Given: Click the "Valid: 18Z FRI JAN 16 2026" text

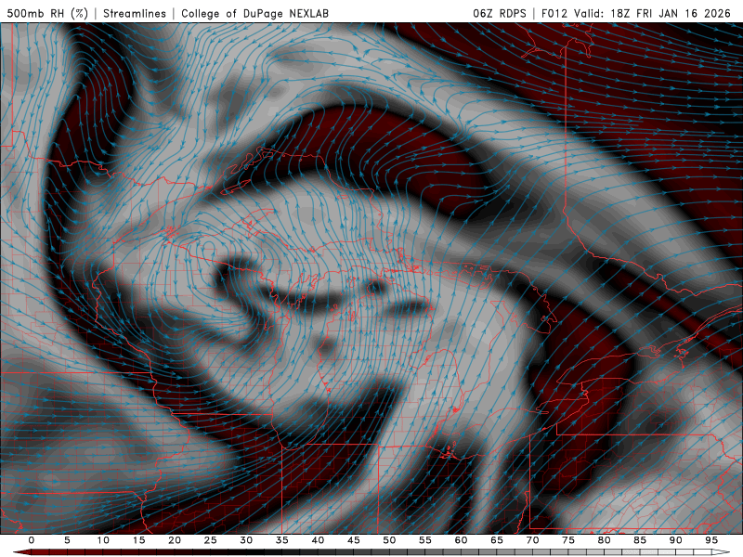Looking at the screenshot, I should (653, 13).
